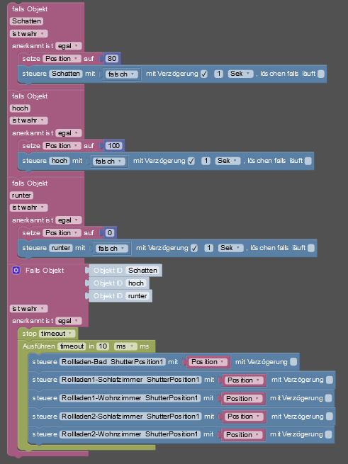Open the 'timeout' dropdown in the stop block
This screenshot has width=348, height=464.
point(57,334)
